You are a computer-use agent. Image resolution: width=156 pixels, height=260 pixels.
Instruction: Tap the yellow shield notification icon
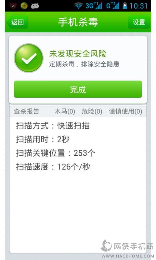[24, 6]
